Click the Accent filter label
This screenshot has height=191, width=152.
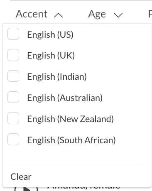32,14
